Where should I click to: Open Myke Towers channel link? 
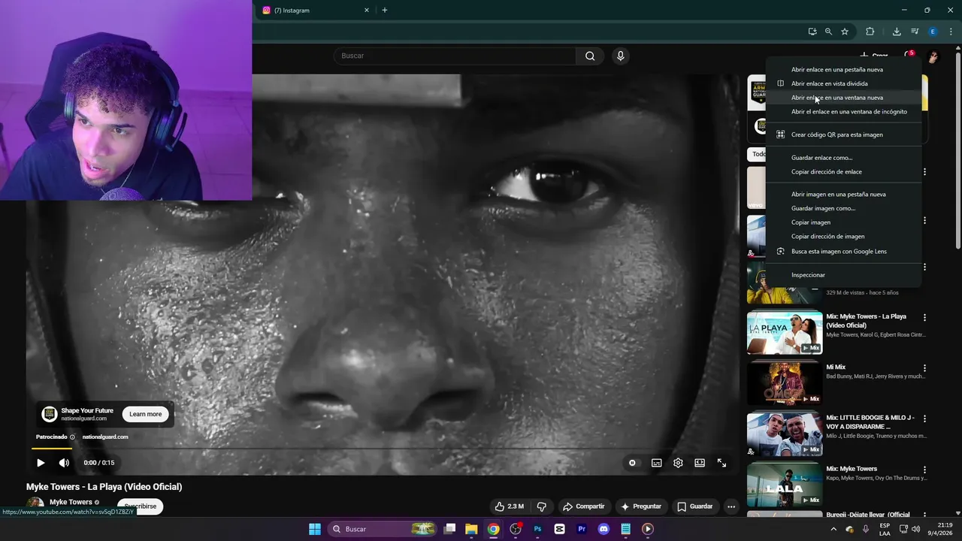(x=71, y=502)
